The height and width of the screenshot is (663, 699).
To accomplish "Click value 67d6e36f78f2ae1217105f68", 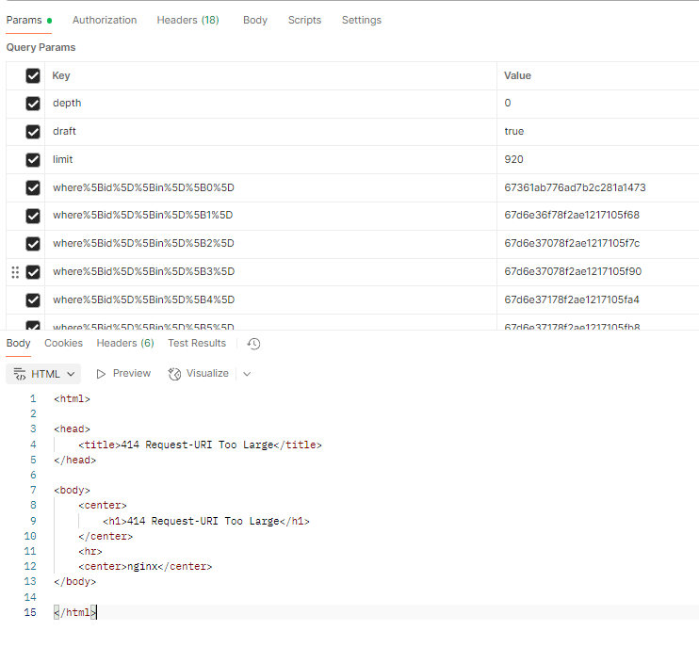I will pos(572,216).
